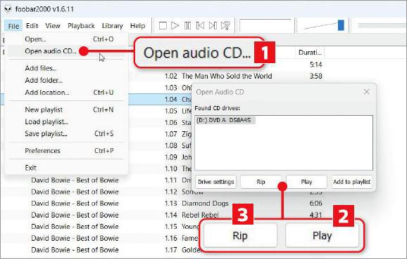Stop playback with the square Stop button
The image size is (407, 259).
pos(163,25)
